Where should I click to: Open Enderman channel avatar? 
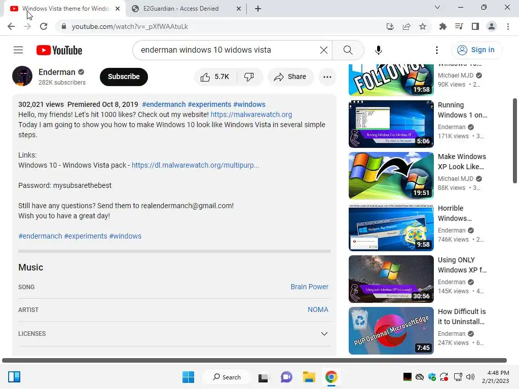tap(22, 76)
